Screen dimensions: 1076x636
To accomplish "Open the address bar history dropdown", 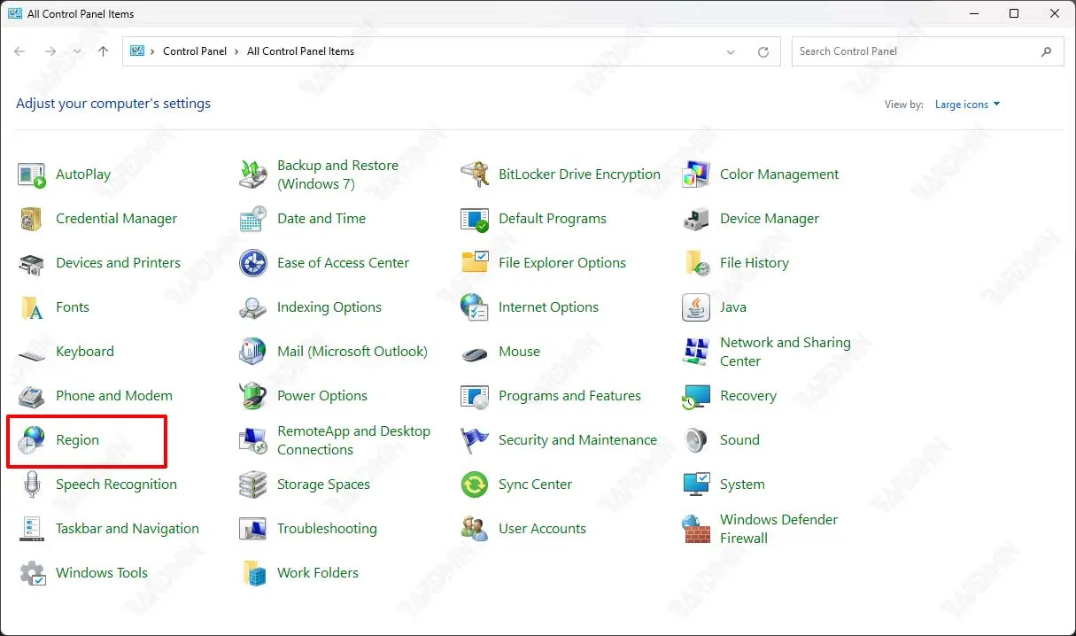I will 731,52.
